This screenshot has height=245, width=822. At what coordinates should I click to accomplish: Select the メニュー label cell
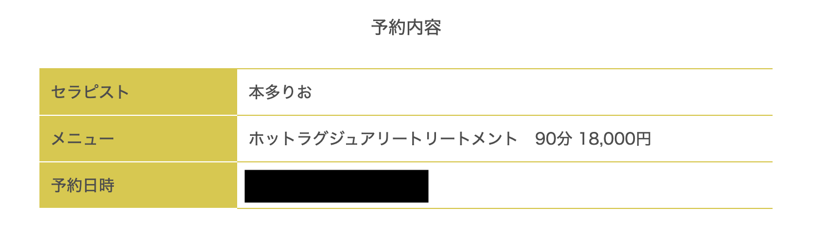[138, 139]
